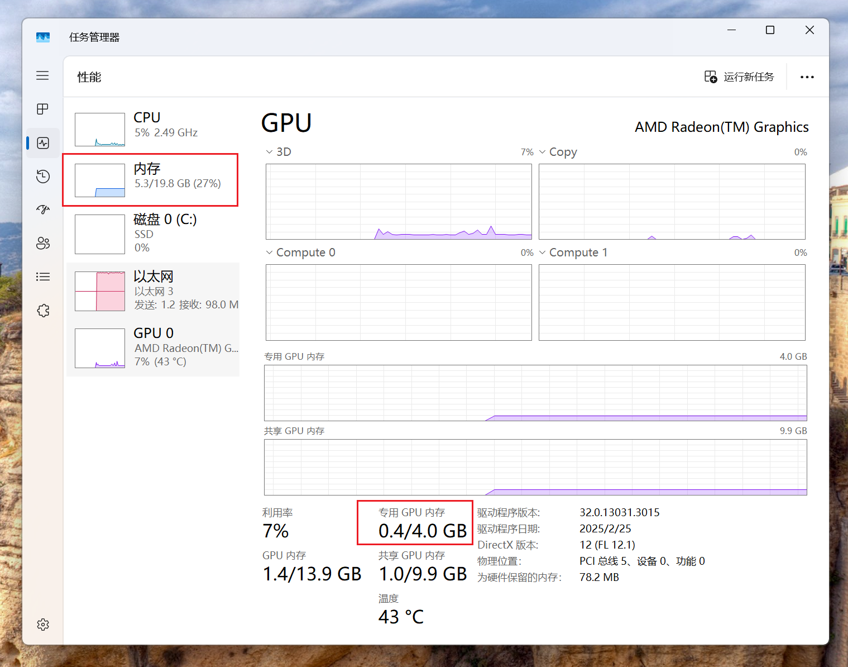Click the 9.9 GB graph scale label

(793, 431)
